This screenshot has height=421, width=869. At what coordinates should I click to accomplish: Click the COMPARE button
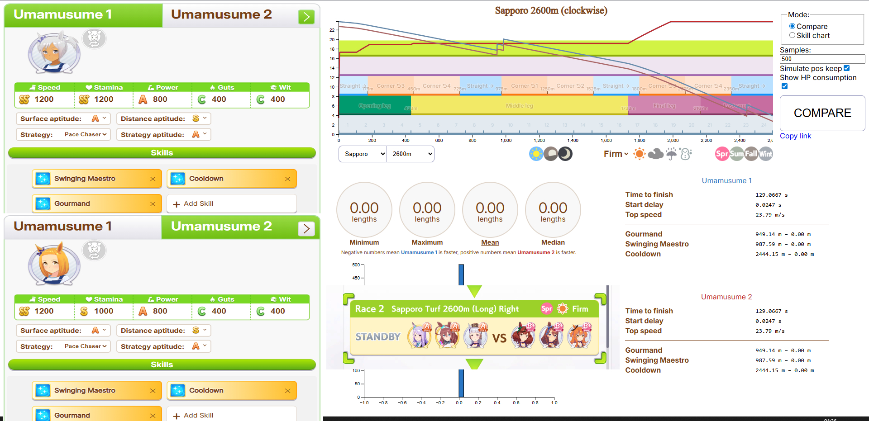pyautogui.click(x=822, y=113)
